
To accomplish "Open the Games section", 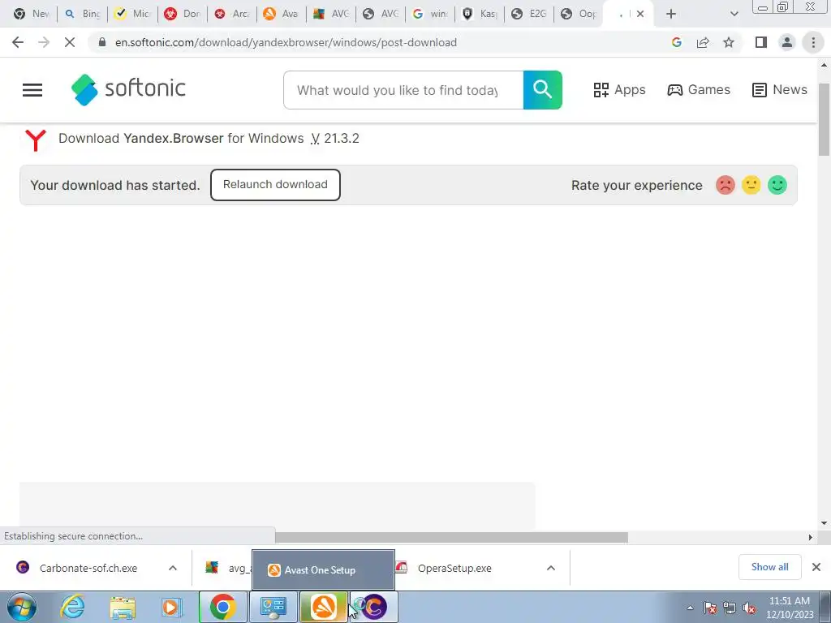I will click(x=699, y=89).
